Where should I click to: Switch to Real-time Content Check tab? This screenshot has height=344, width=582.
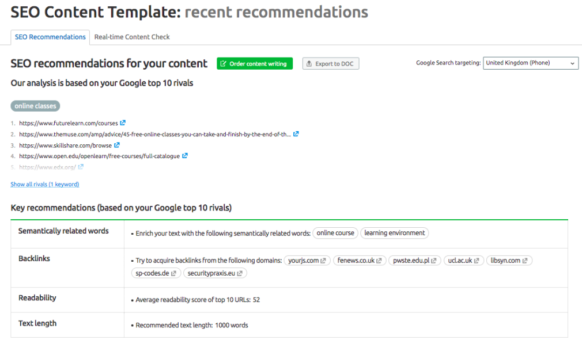click(132, 37)
